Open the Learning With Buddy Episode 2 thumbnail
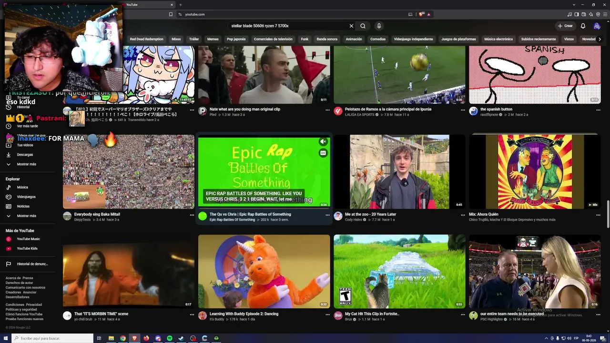 [264, 272]
